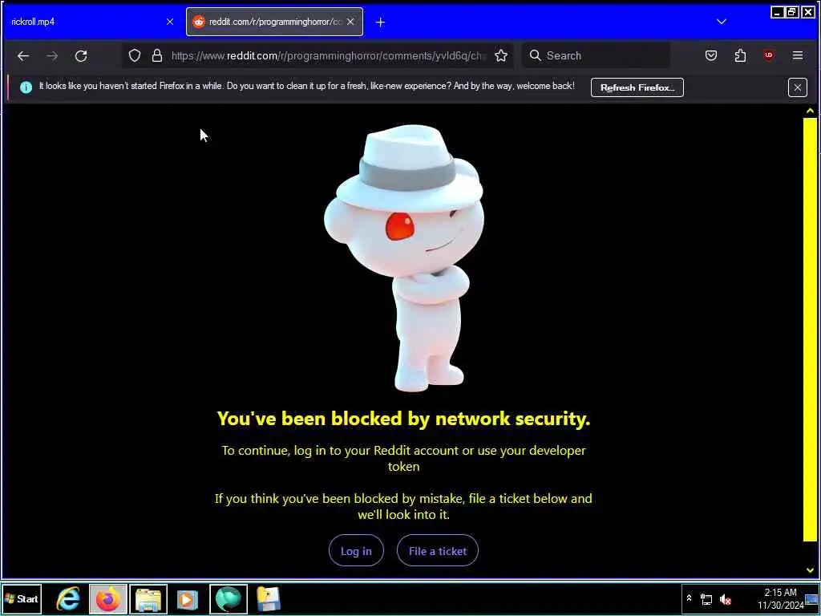Open the Start menu
The height and width of the screenshot is (616, 821).
22,598
